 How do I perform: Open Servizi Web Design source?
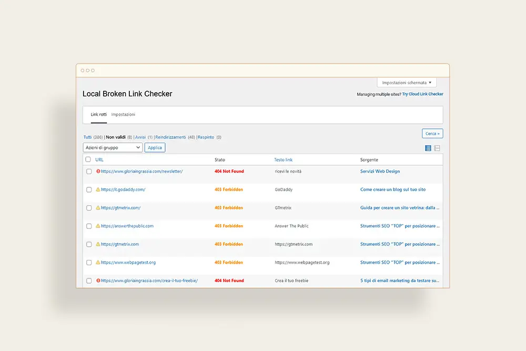coord(380,171)
